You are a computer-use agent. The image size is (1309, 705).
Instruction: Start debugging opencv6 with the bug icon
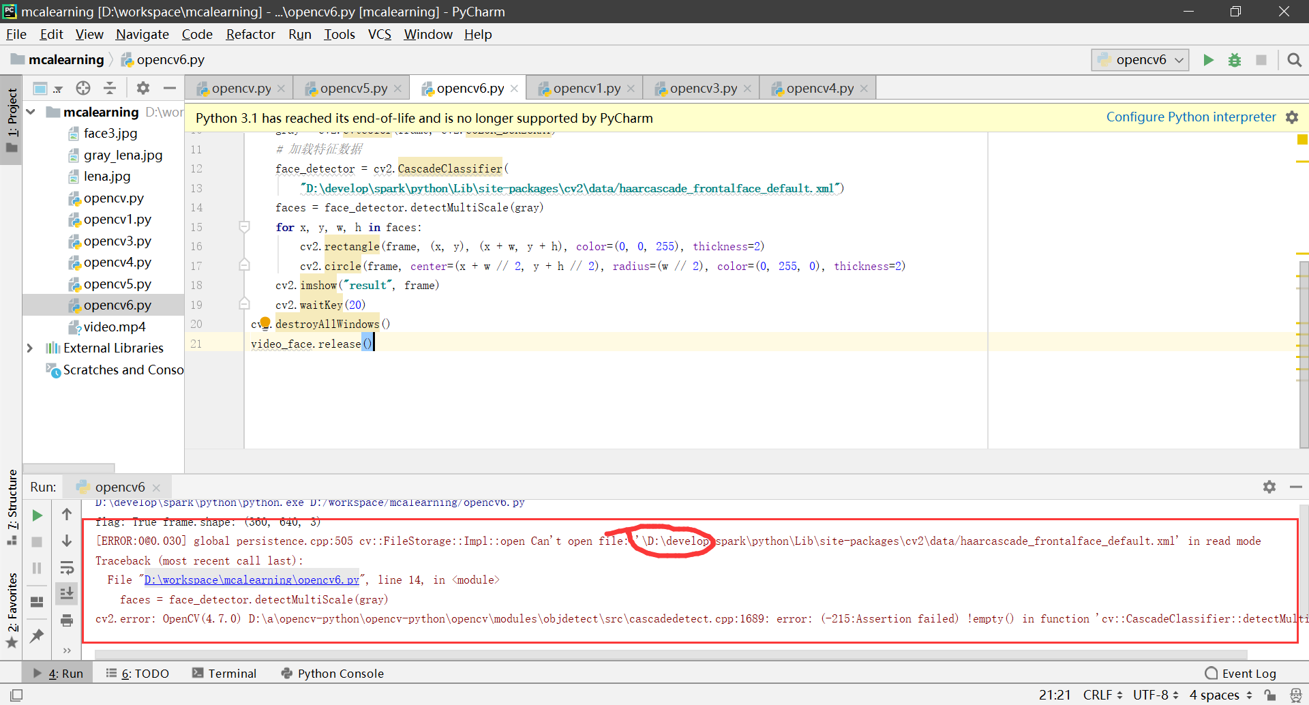1235,60
